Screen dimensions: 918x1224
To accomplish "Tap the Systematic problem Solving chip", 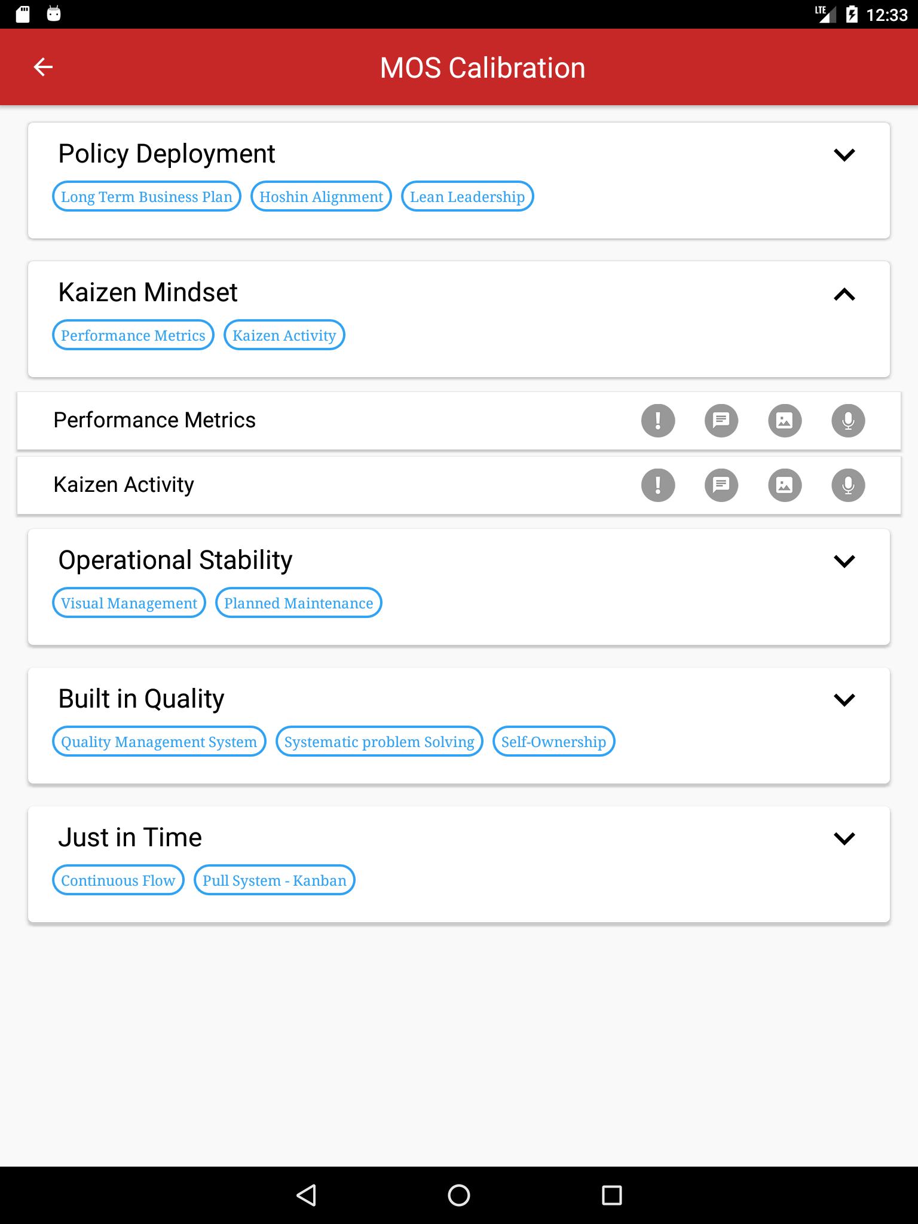I will [380, 742].
